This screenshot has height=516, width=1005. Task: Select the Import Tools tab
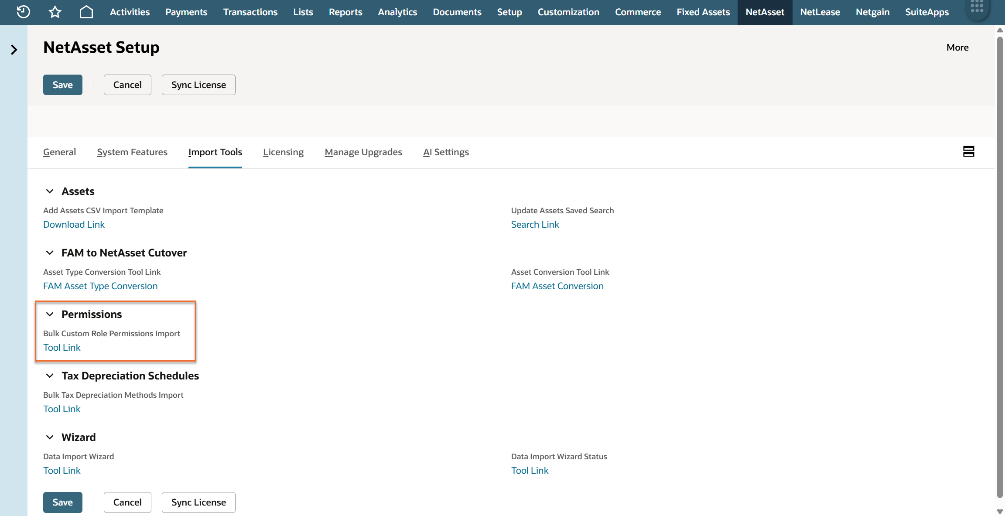point(215,152)
